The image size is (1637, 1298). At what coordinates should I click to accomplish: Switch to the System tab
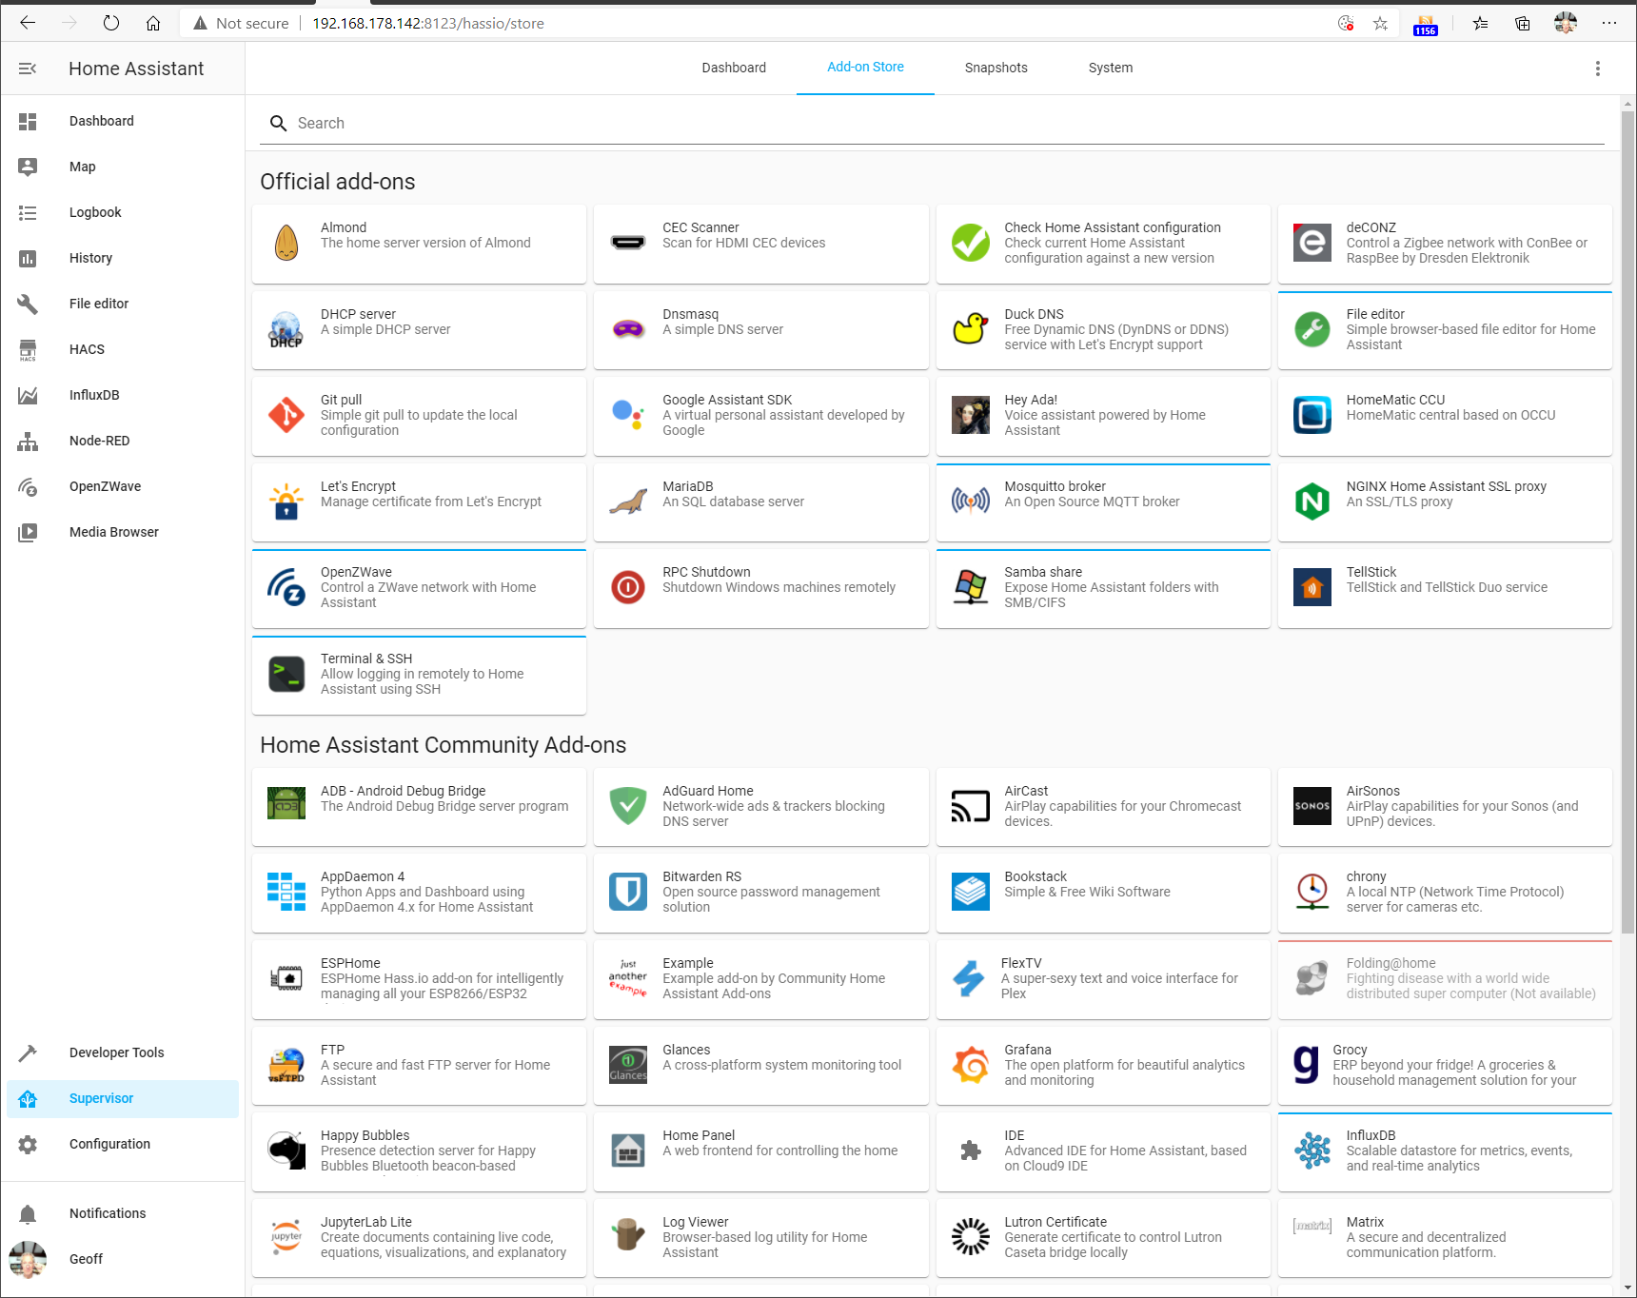tap(1110, 68)
